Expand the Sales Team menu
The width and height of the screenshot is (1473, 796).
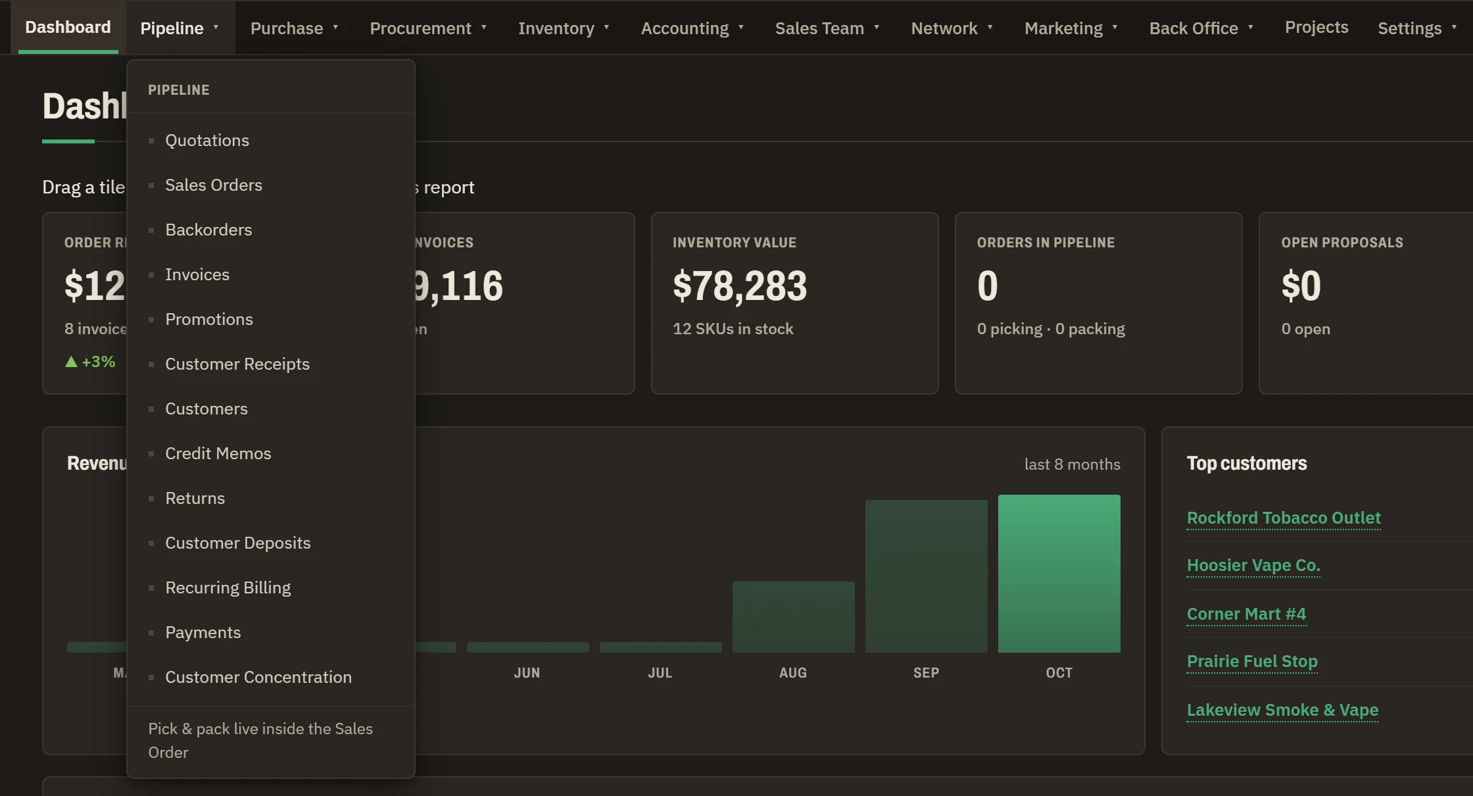827,28
